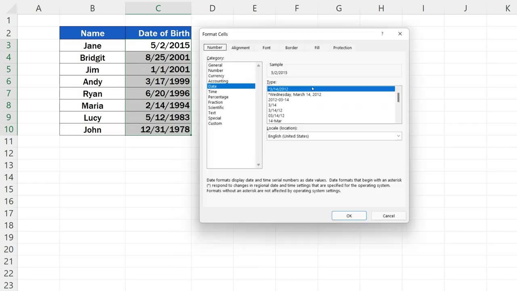
Task: Click the Help question mark in Format Cells
Action: [382, 34]
